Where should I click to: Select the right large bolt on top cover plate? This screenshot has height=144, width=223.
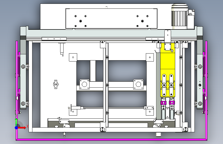tap(142, 21)
